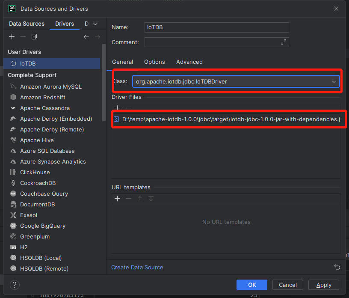Click the Exasol X icon
This screenshot has height=298, width=349.
click(x=13, y=215)
